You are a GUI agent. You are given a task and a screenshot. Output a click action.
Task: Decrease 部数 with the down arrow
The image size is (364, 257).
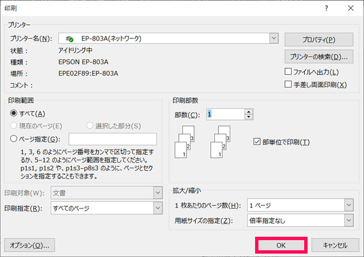click(x=248, y=117)
